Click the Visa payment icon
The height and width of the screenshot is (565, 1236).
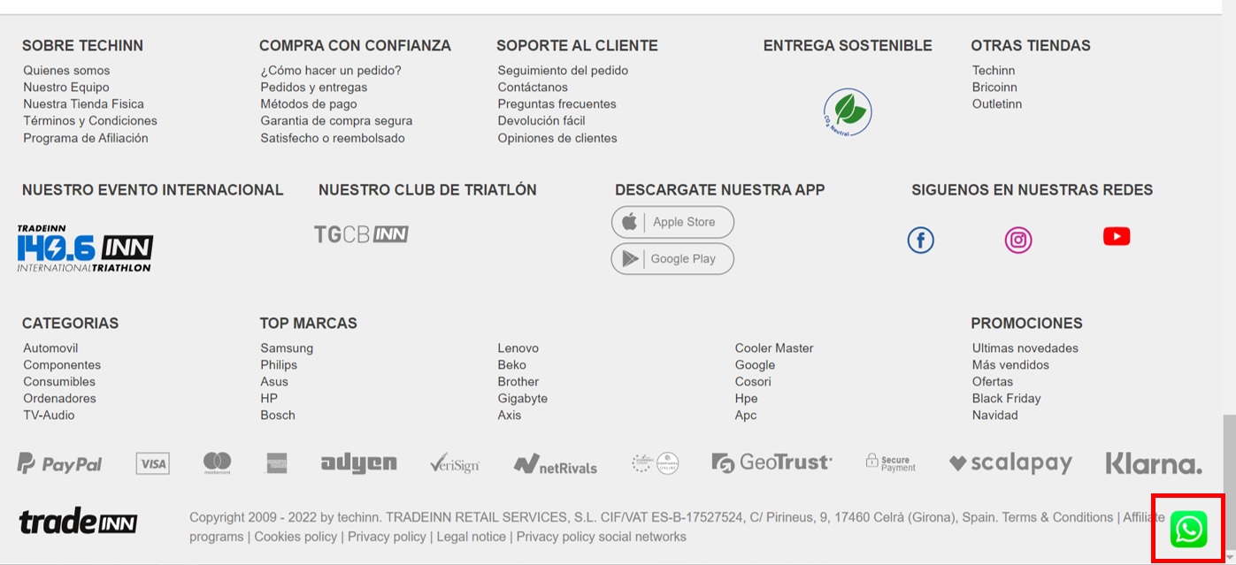pyautogui.click(x=152, y=462)
